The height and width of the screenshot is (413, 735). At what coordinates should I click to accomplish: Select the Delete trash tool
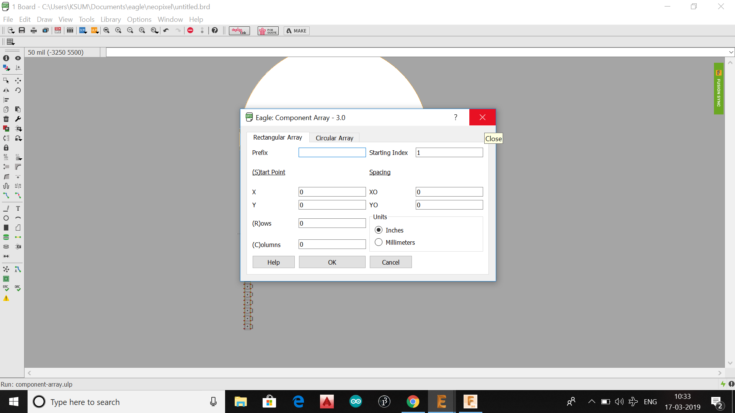[x=6, y=119]
